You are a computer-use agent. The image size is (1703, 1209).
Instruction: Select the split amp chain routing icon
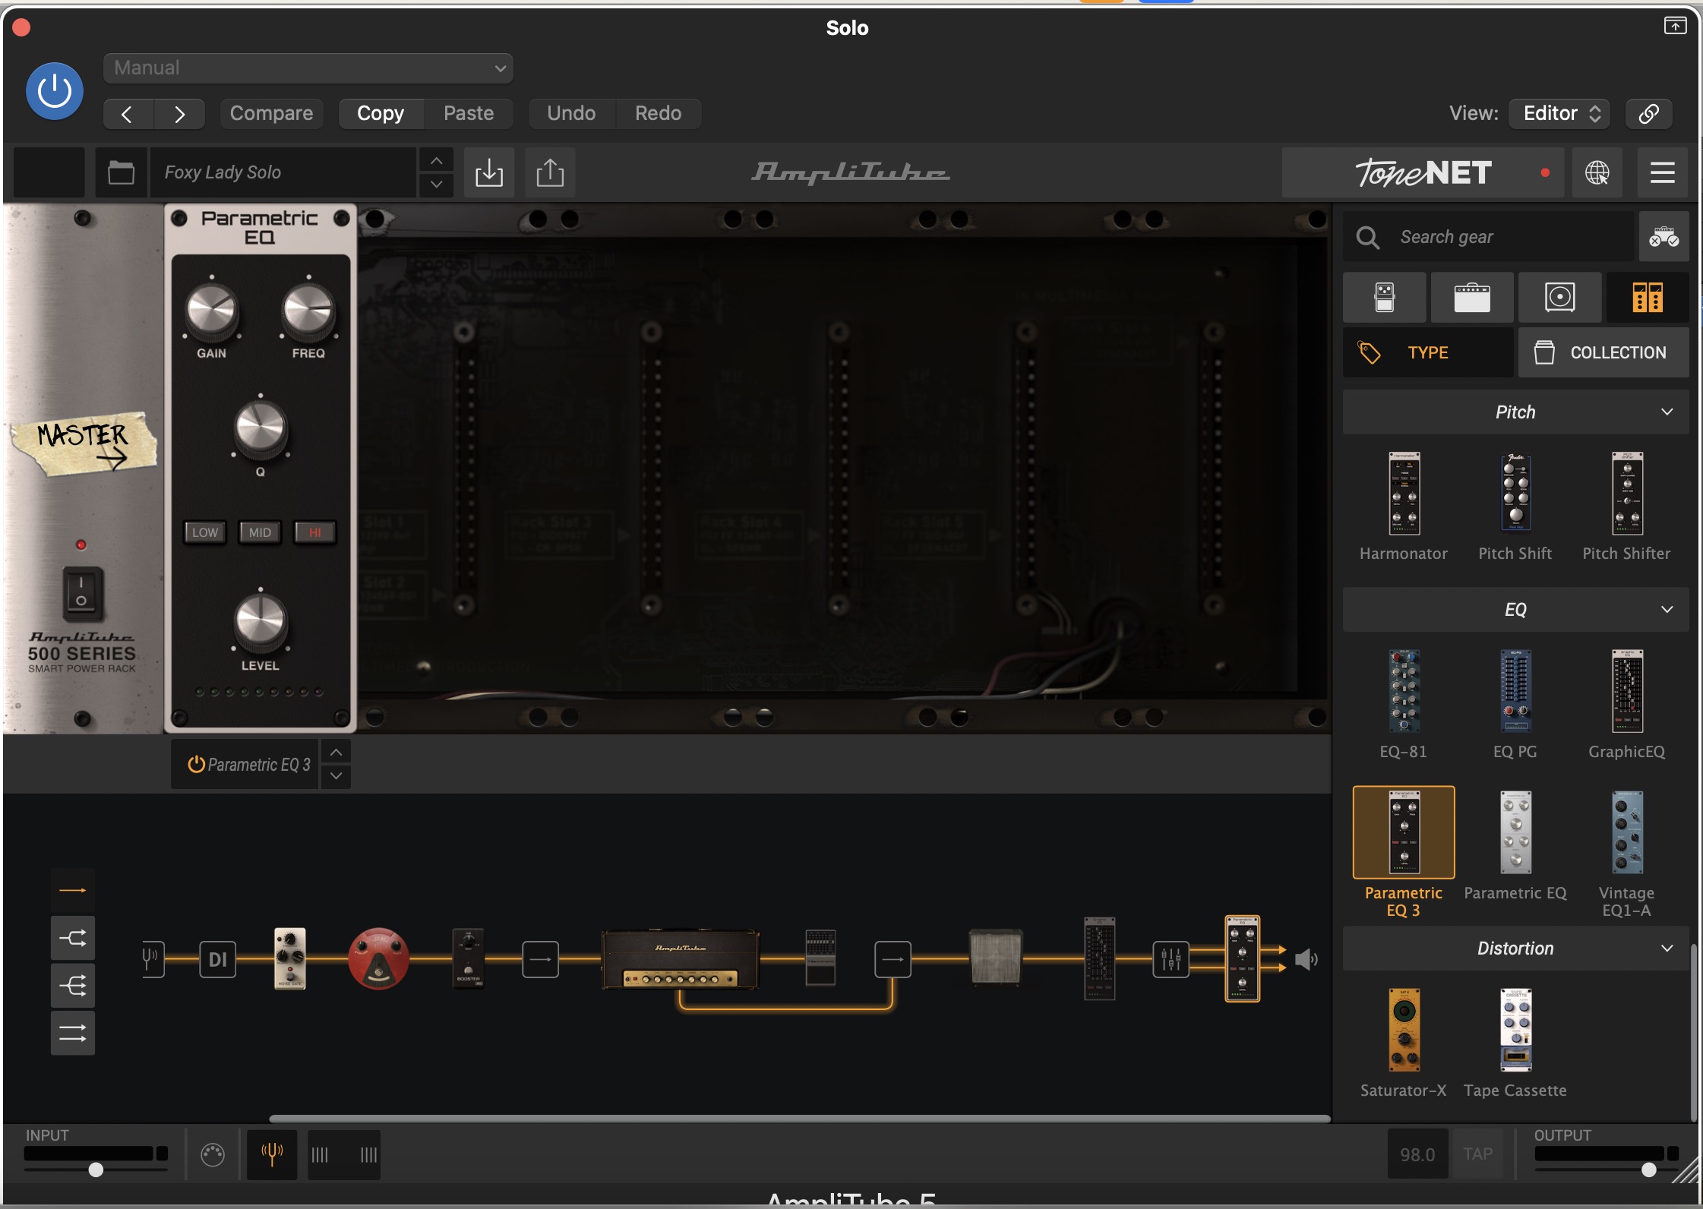point(73,939)
